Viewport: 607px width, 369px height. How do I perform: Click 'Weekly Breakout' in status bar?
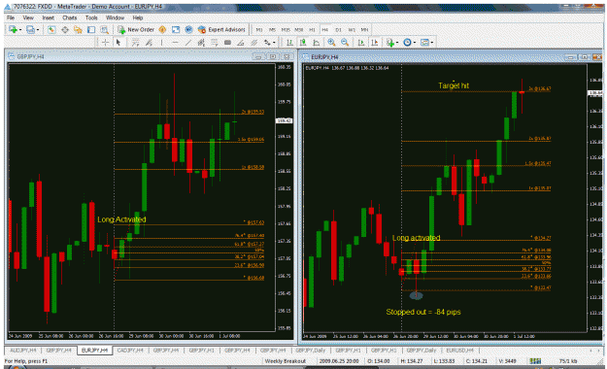(286, 361)
